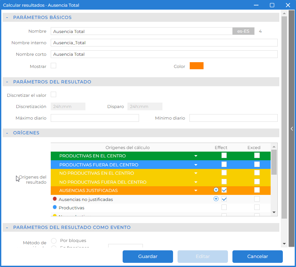Expand the PRODUCTIVAS EN EL CENTRO dropdown arrow
Screen dimensions: 296x267
point(196,156)
